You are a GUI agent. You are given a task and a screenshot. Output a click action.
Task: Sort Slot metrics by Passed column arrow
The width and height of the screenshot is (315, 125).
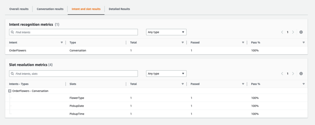pyautogui.click(x=243, y=84)
